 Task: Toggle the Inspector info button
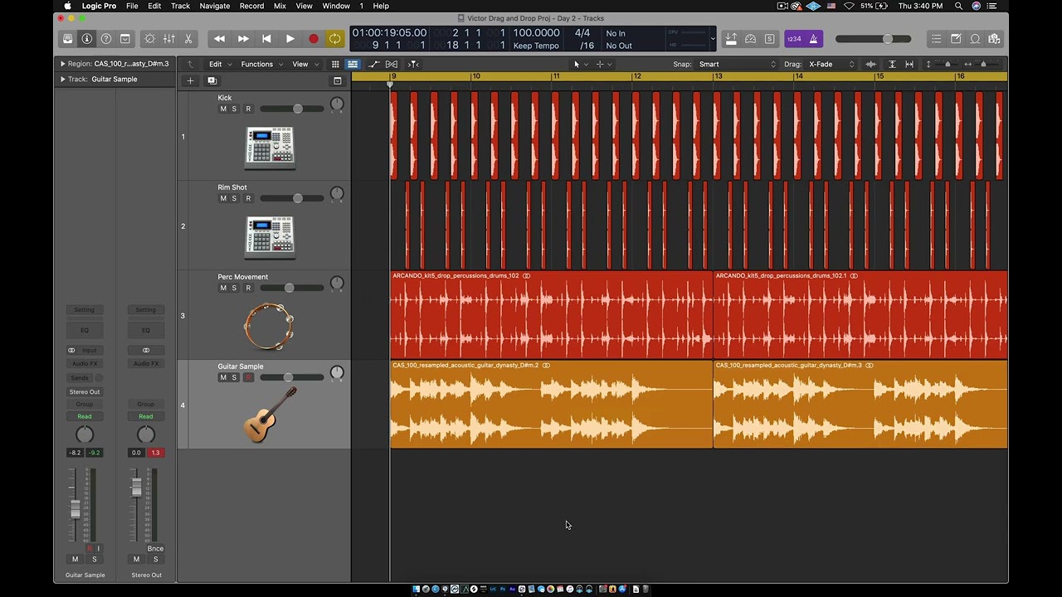click(87, 39)
